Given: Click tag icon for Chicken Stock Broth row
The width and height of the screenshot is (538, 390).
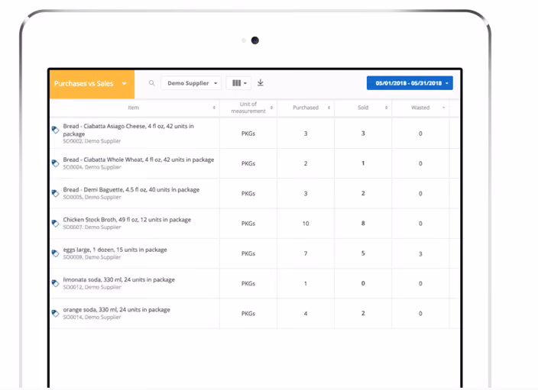Looking at the screenshot, I should pyautogui.click(x=55, y=224).
